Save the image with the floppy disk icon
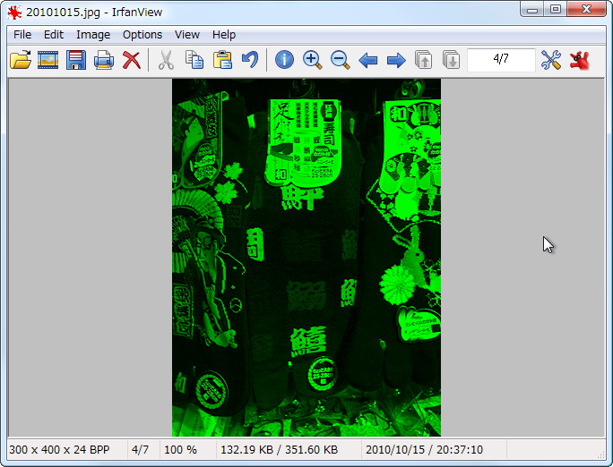Screen dimensions: 613x467 76,60
